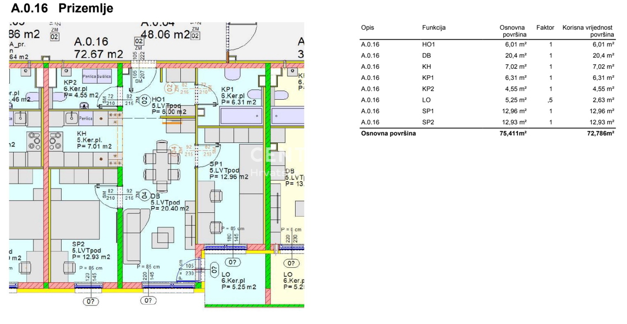The image size is (627, 324).
Task: Select the oval door tag 02 beside HO1
Action: 144,100
